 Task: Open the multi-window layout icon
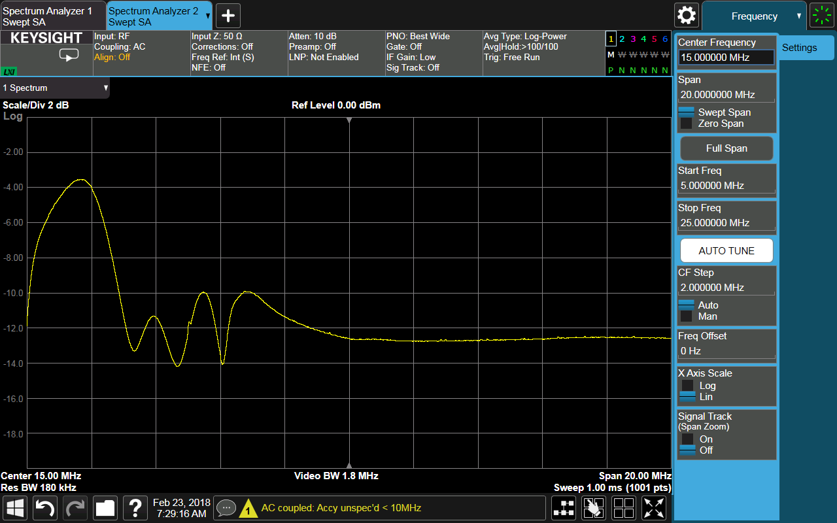click(x=624, y=508)
